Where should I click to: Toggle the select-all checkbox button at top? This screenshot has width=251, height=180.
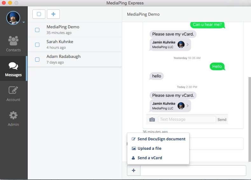coord(39,14)
